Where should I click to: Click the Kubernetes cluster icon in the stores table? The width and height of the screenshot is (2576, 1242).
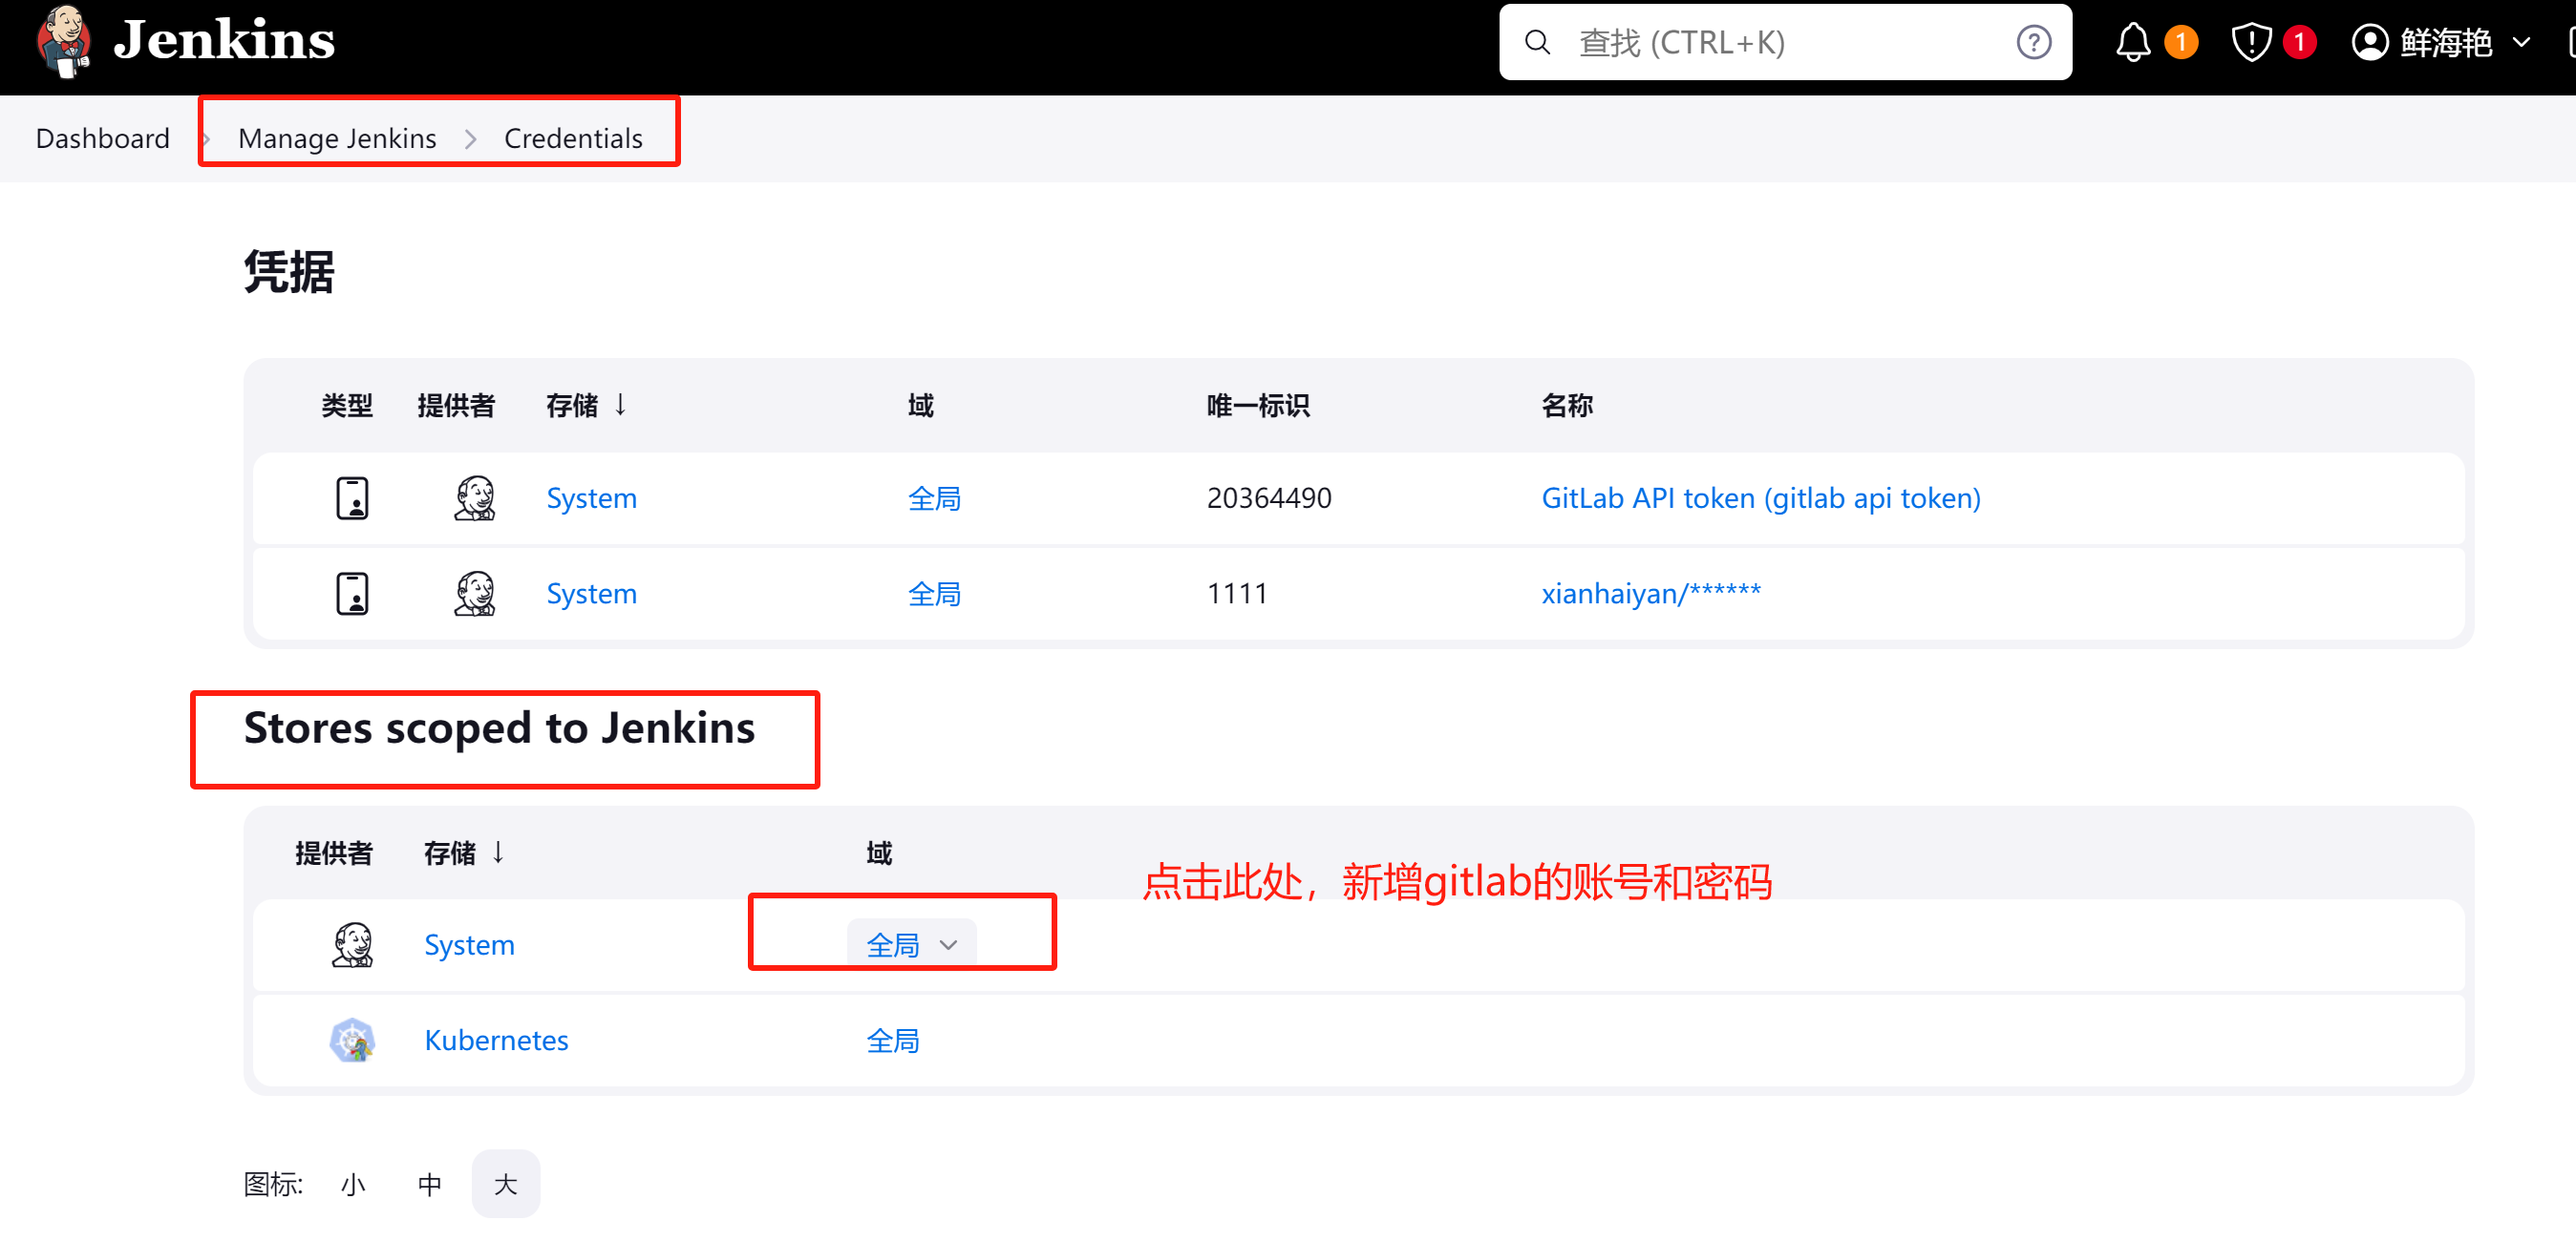tap(352, 1040)
